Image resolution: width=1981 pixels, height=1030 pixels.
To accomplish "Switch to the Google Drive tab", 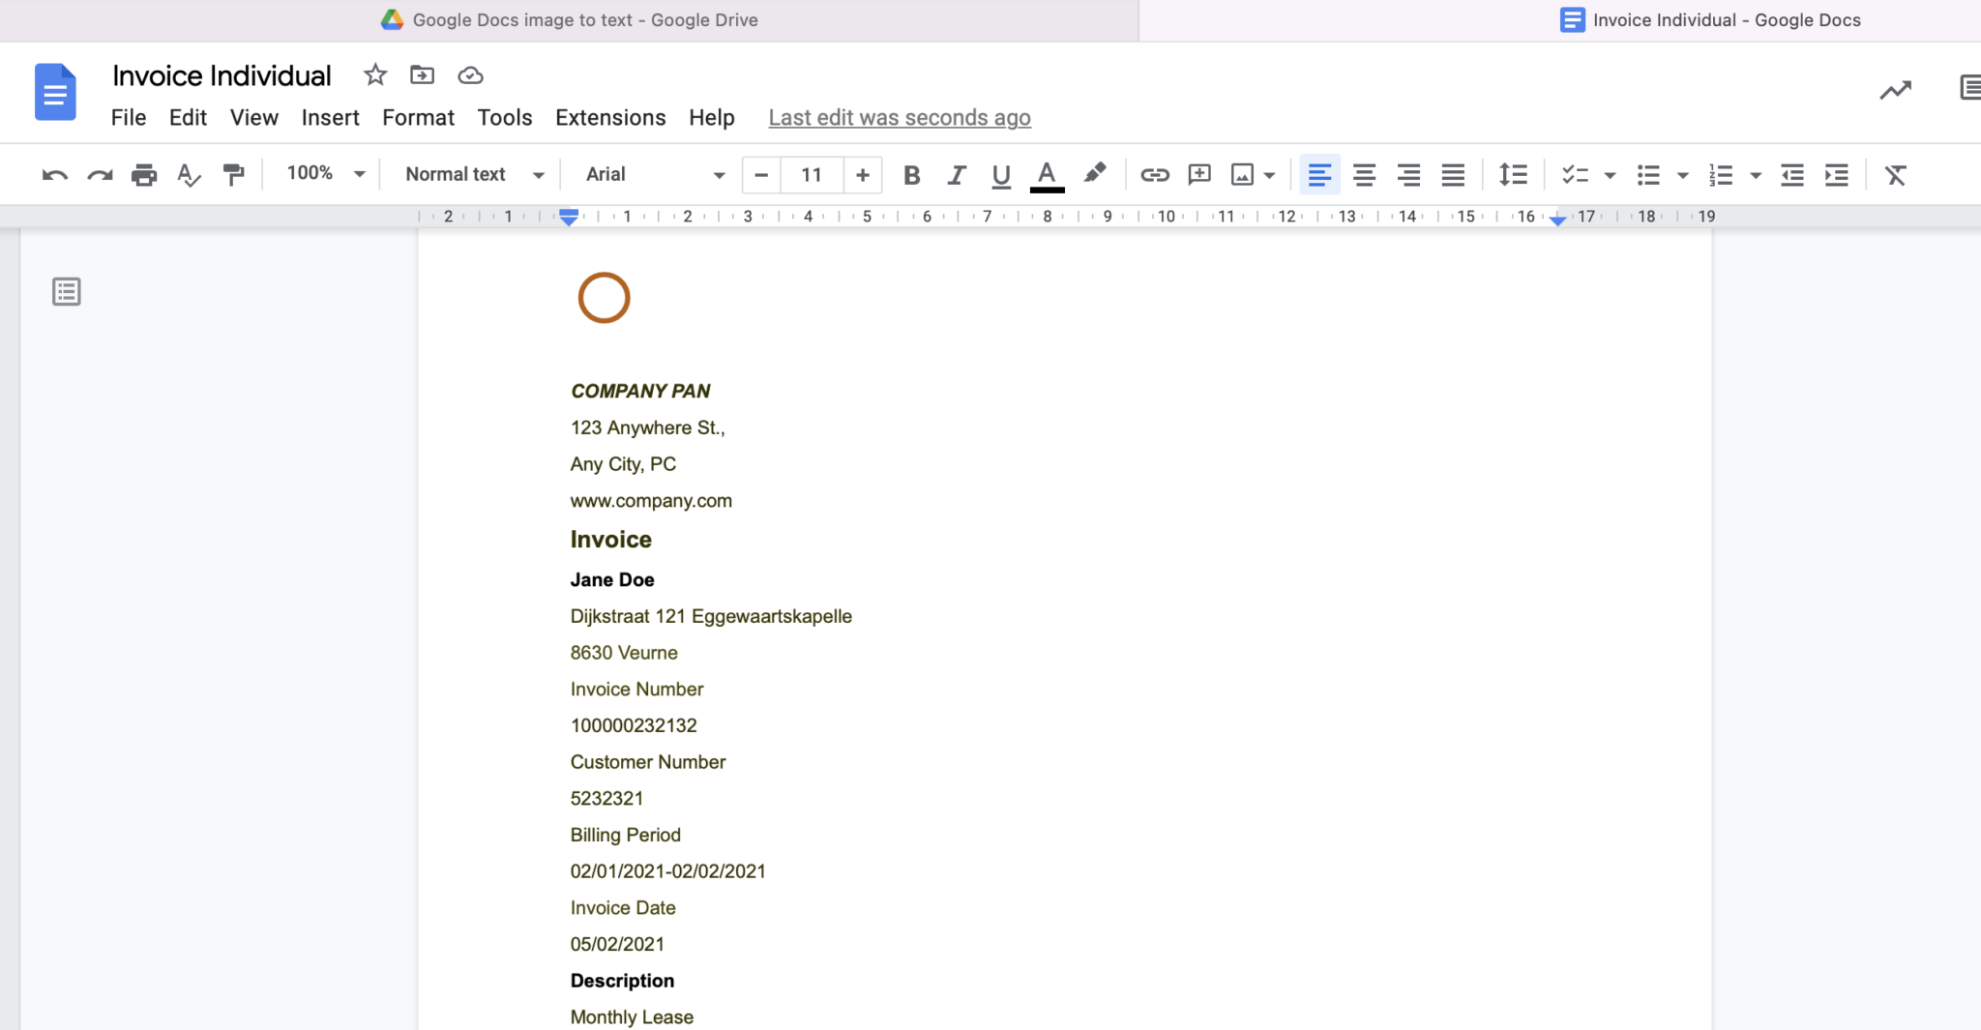I will click(569, 19).
